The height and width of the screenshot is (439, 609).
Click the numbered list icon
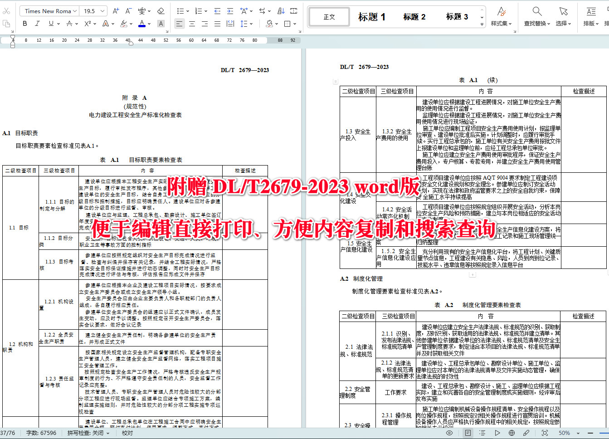click(198, 11)
